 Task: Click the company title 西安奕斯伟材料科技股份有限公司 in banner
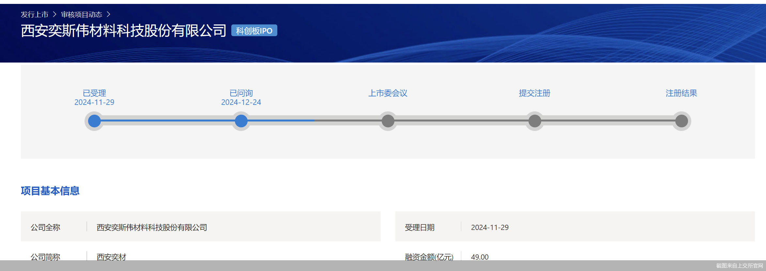point(124,31)
